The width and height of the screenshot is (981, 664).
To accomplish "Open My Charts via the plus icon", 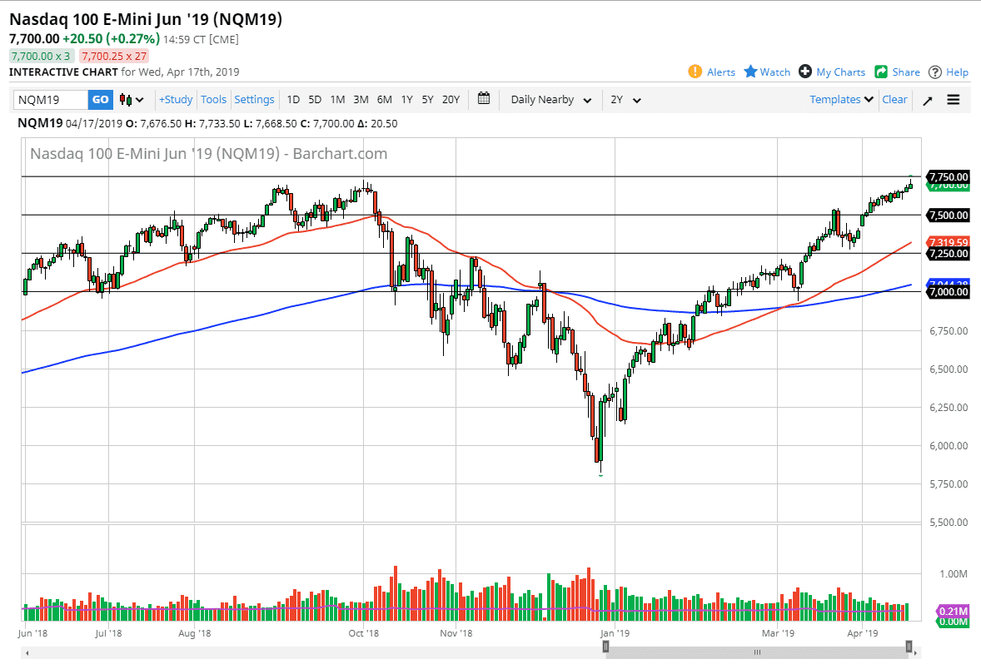I will pyautogui.click(x=830, y=72).
